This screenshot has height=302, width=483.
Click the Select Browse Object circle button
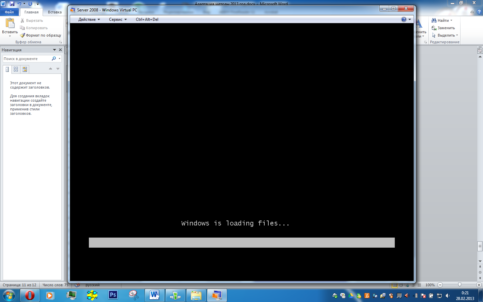(480, 272)
